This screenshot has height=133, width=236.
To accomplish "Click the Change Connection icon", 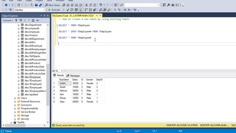I will pyautogui.click(x=10, y=10).
